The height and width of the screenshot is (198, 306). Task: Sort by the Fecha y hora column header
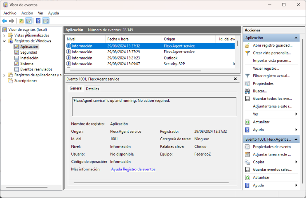(133, 39)
